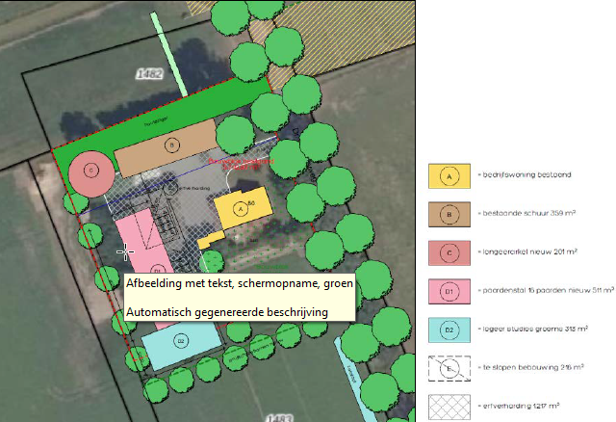Image resolution: width=616 pixels, height=422 pixels.
Task: Click the dashed E demolition legend box
Action: point(449,367)
